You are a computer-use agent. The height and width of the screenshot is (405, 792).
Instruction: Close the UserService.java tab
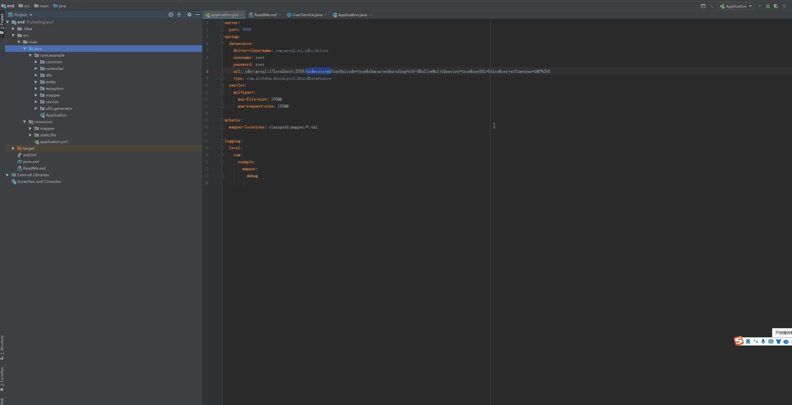(x=325, y=15)
